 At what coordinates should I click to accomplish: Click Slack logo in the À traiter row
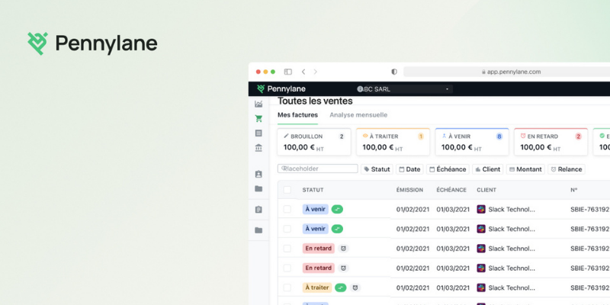coord(481,287)
